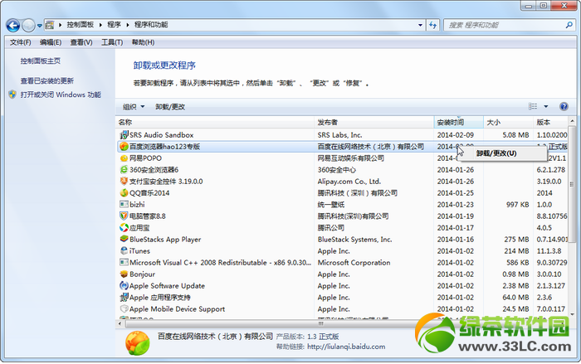Select the QQ音乐2014 program icon
Image resolution: width=581 pixels, height=364 pixels.
click(x=124, y=192)
